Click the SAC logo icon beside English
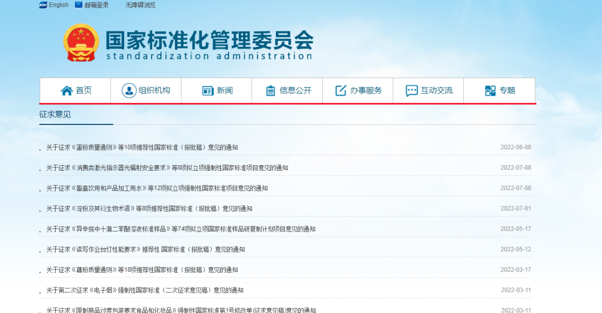This screenshot has width=602, height=313. coord(43,5)
